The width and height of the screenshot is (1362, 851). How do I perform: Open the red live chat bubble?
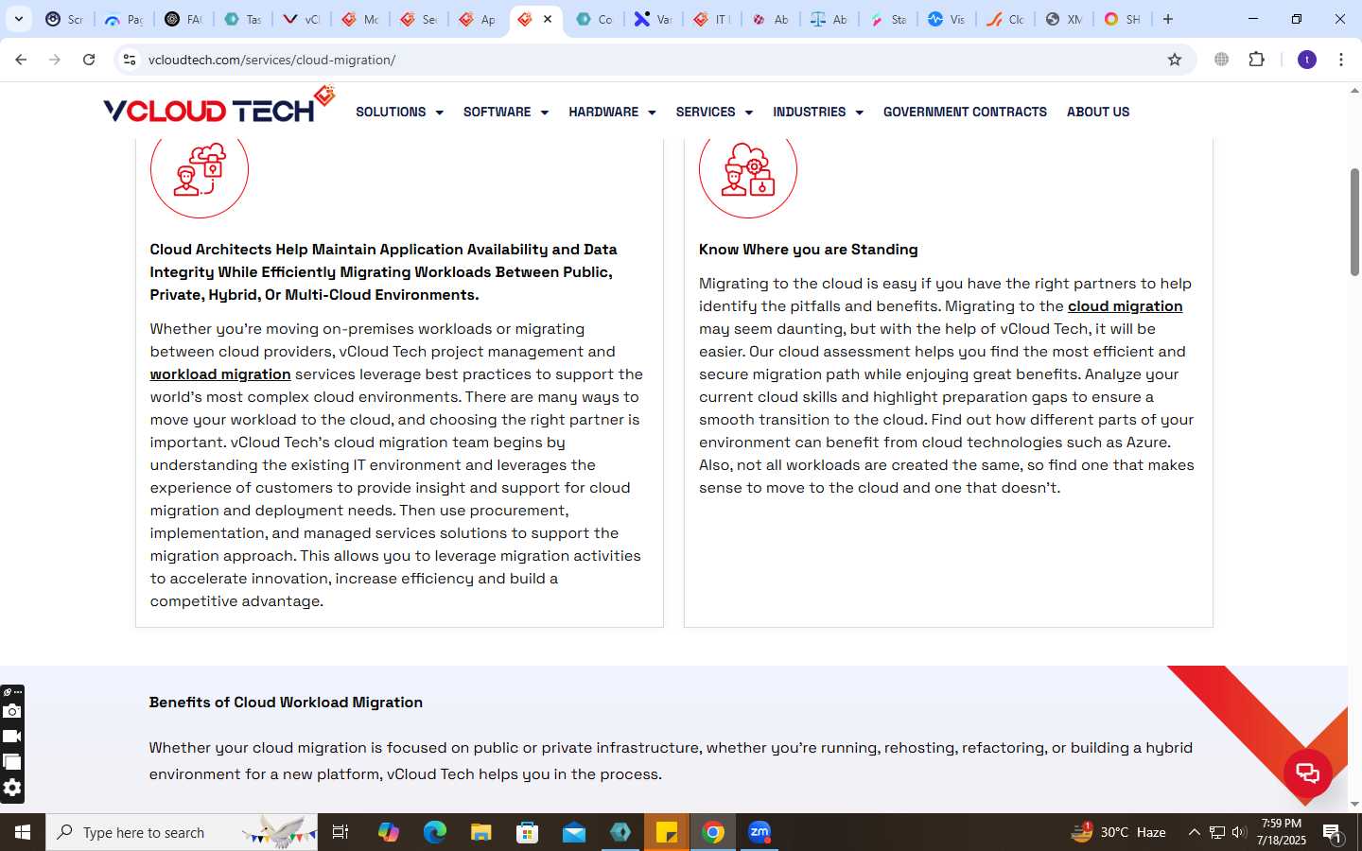coord(1308,773)
